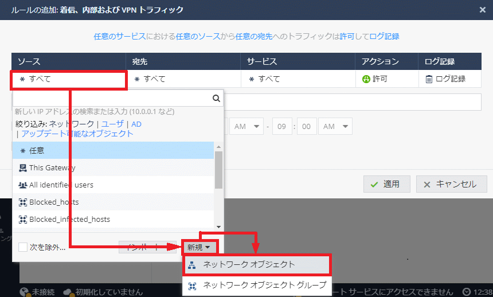
Task: Filter by アップデート可能なオブジェクト link
Action: click(77, 134)
